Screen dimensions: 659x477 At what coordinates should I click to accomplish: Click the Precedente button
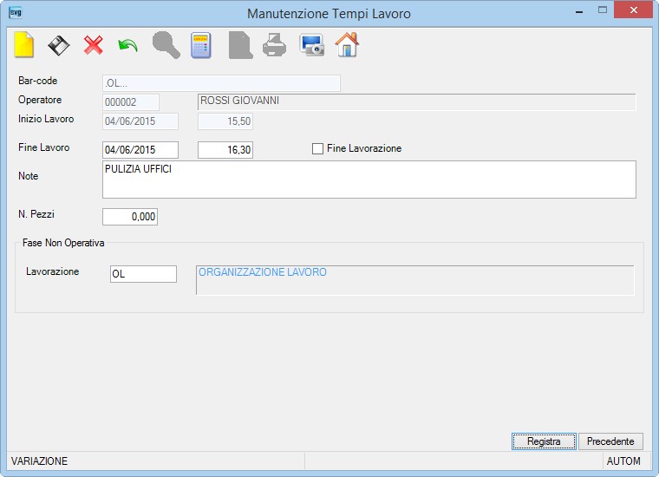pyautogui.click(x=610, y=441)
